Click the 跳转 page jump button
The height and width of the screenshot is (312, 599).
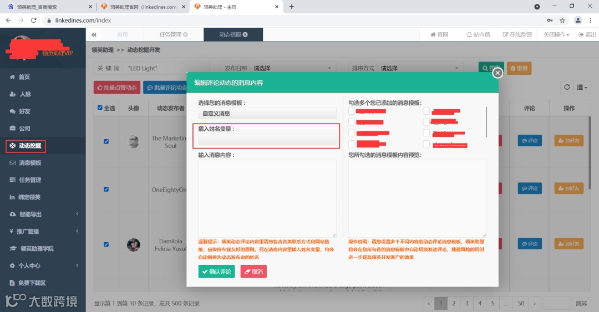[581, 303]
